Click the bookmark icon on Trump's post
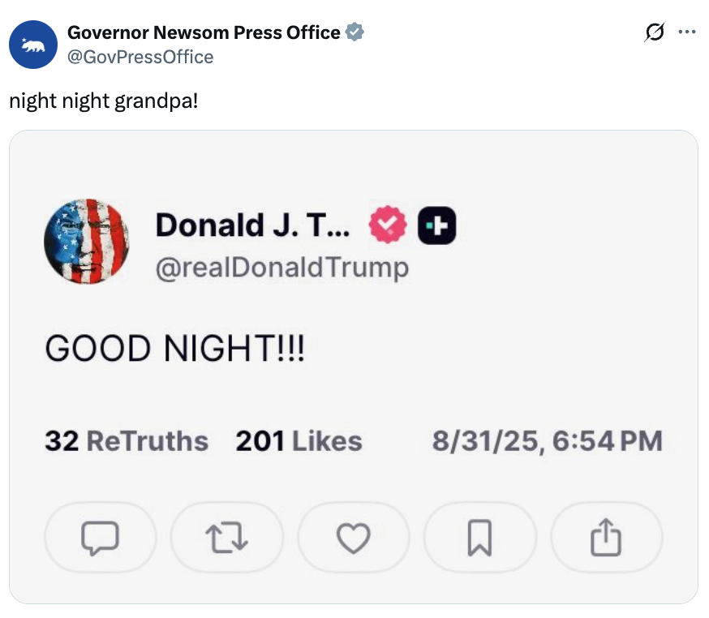Image resolution: width=709 pixels, height=618 pixels. tap(479, 537)
